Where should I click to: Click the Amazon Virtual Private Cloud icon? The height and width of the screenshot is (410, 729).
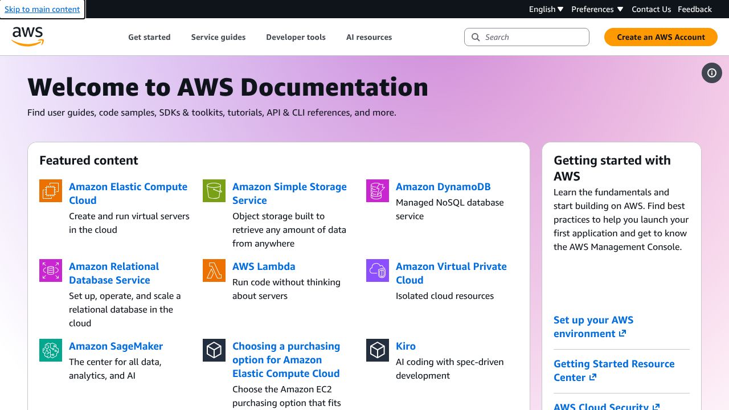click(x=378, y=270)
